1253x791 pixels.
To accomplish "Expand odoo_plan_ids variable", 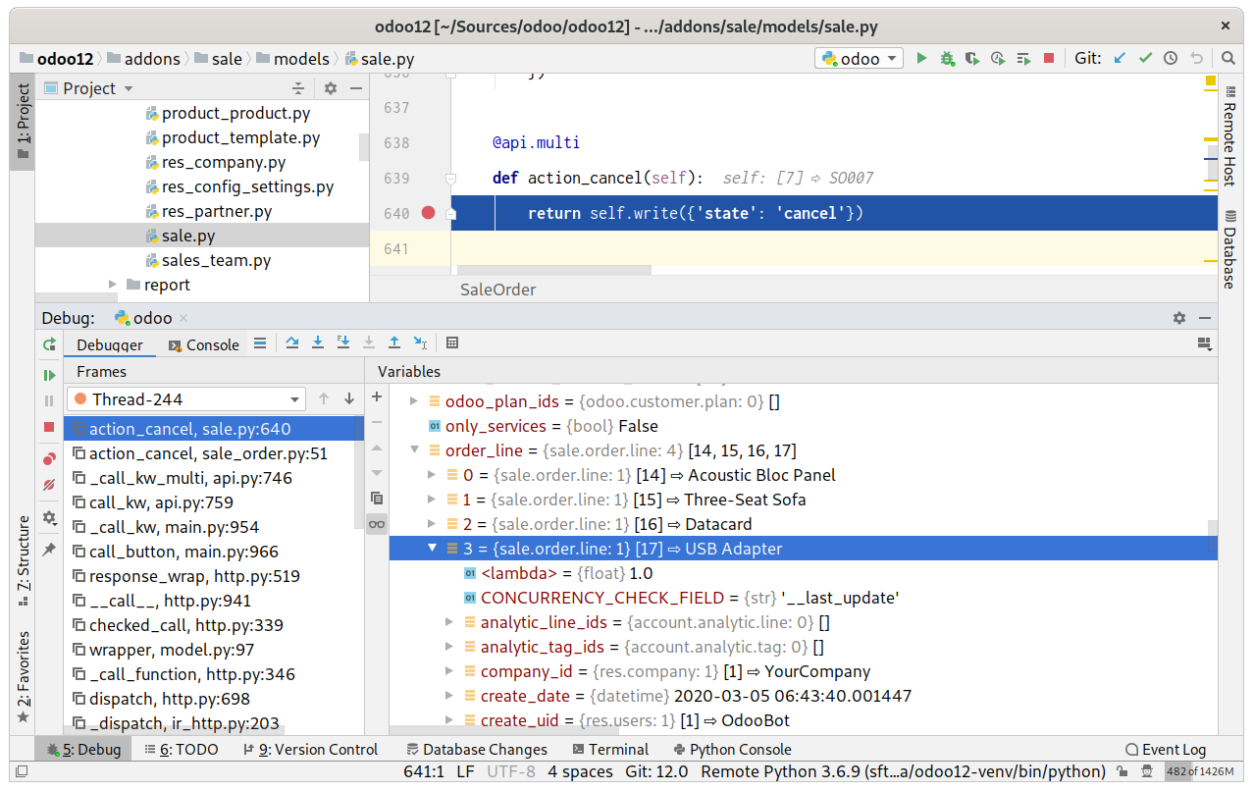I will 414,401.
